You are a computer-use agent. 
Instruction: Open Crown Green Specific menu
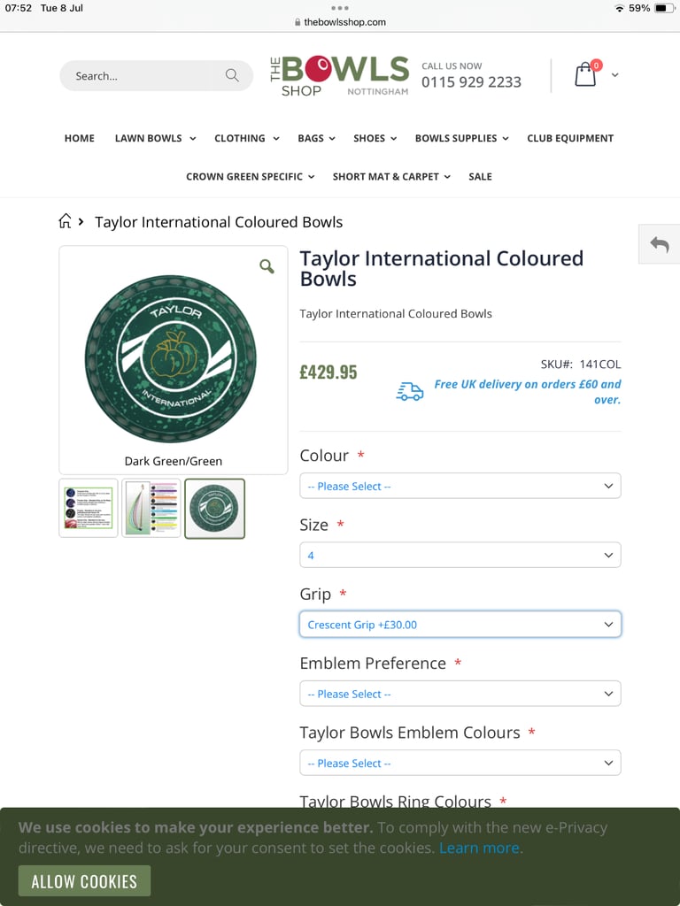pyautogui.click(x=250, y=176)
